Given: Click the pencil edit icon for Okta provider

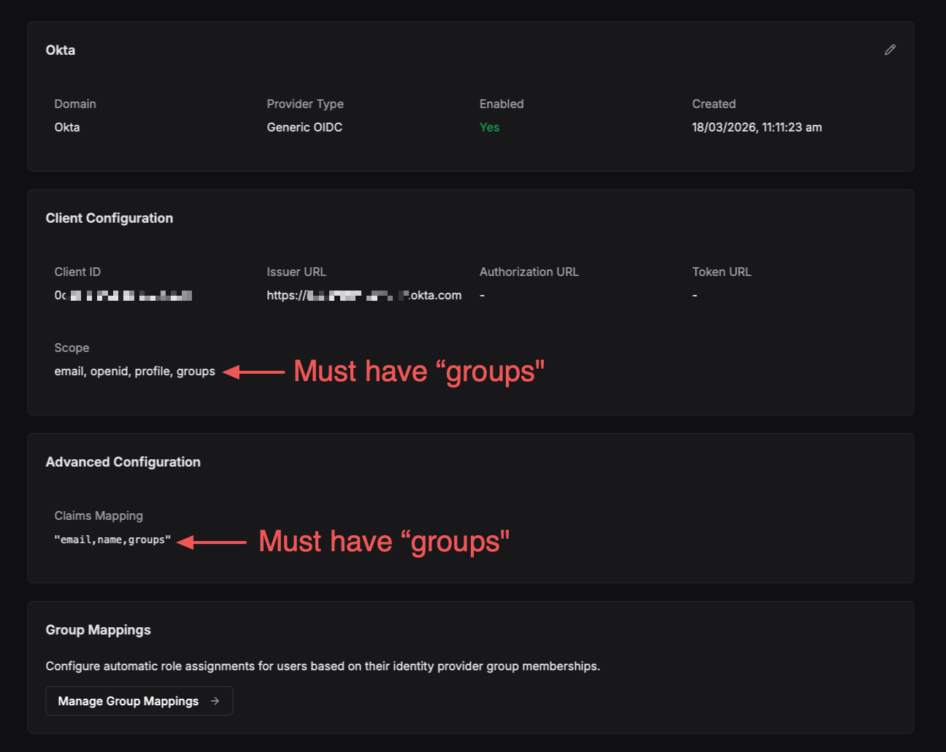Looking at the screenshot, I should (x=890, y=50).
